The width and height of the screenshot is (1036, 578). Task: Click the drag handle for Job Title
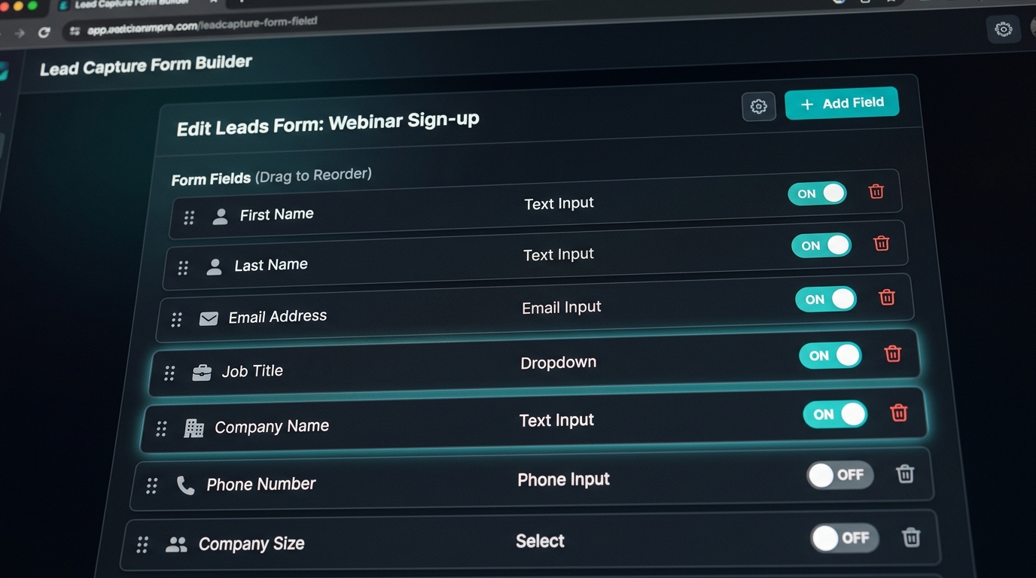point(169,373)
